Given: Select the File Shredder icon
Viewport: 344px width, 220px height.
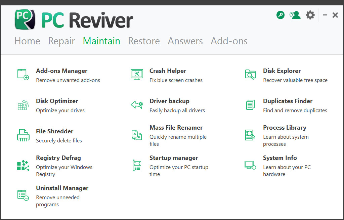Looking at the screenshot, I should point(23,135).
